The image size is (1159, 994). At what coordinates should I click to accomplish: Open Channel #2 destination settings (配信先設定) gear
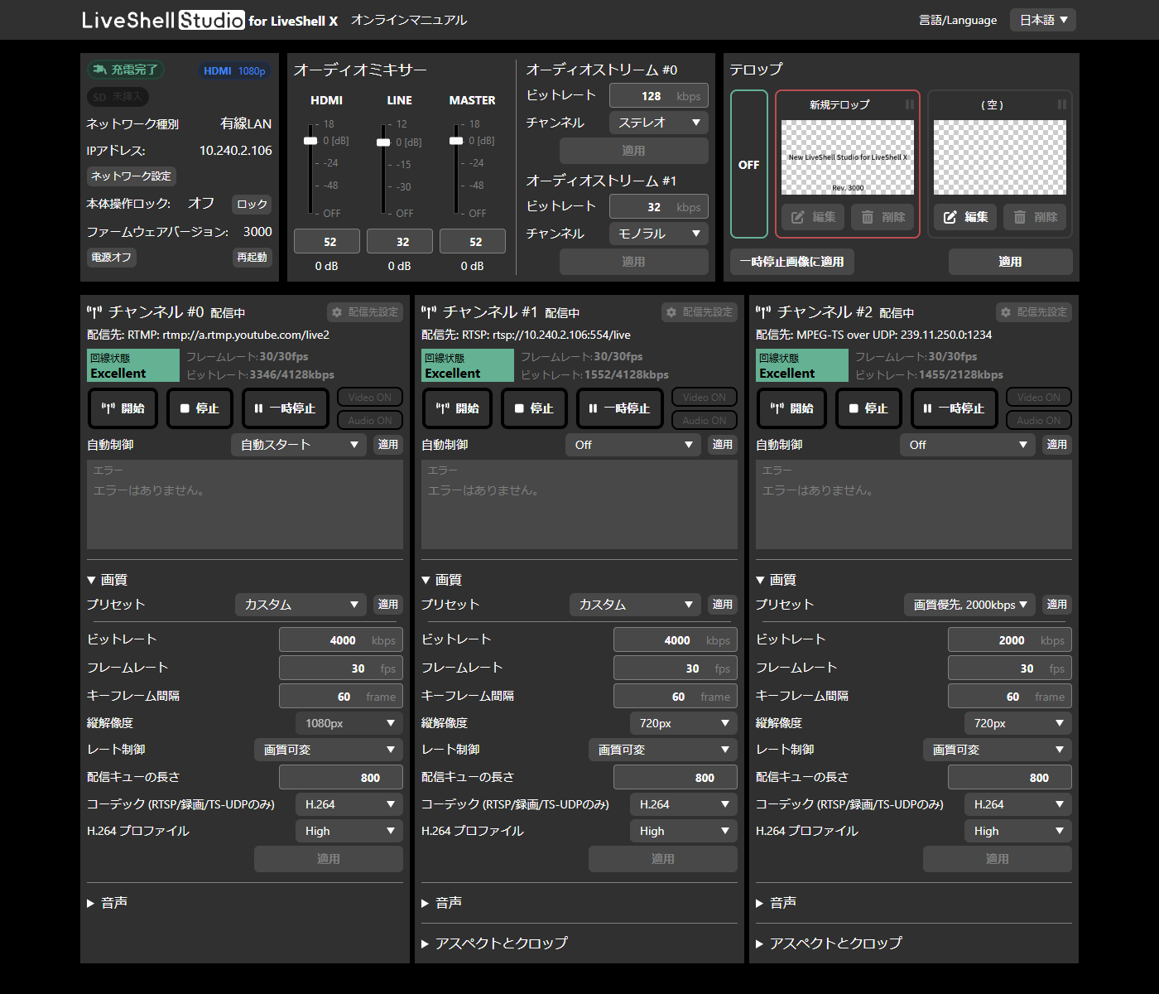click(1034, 312)
